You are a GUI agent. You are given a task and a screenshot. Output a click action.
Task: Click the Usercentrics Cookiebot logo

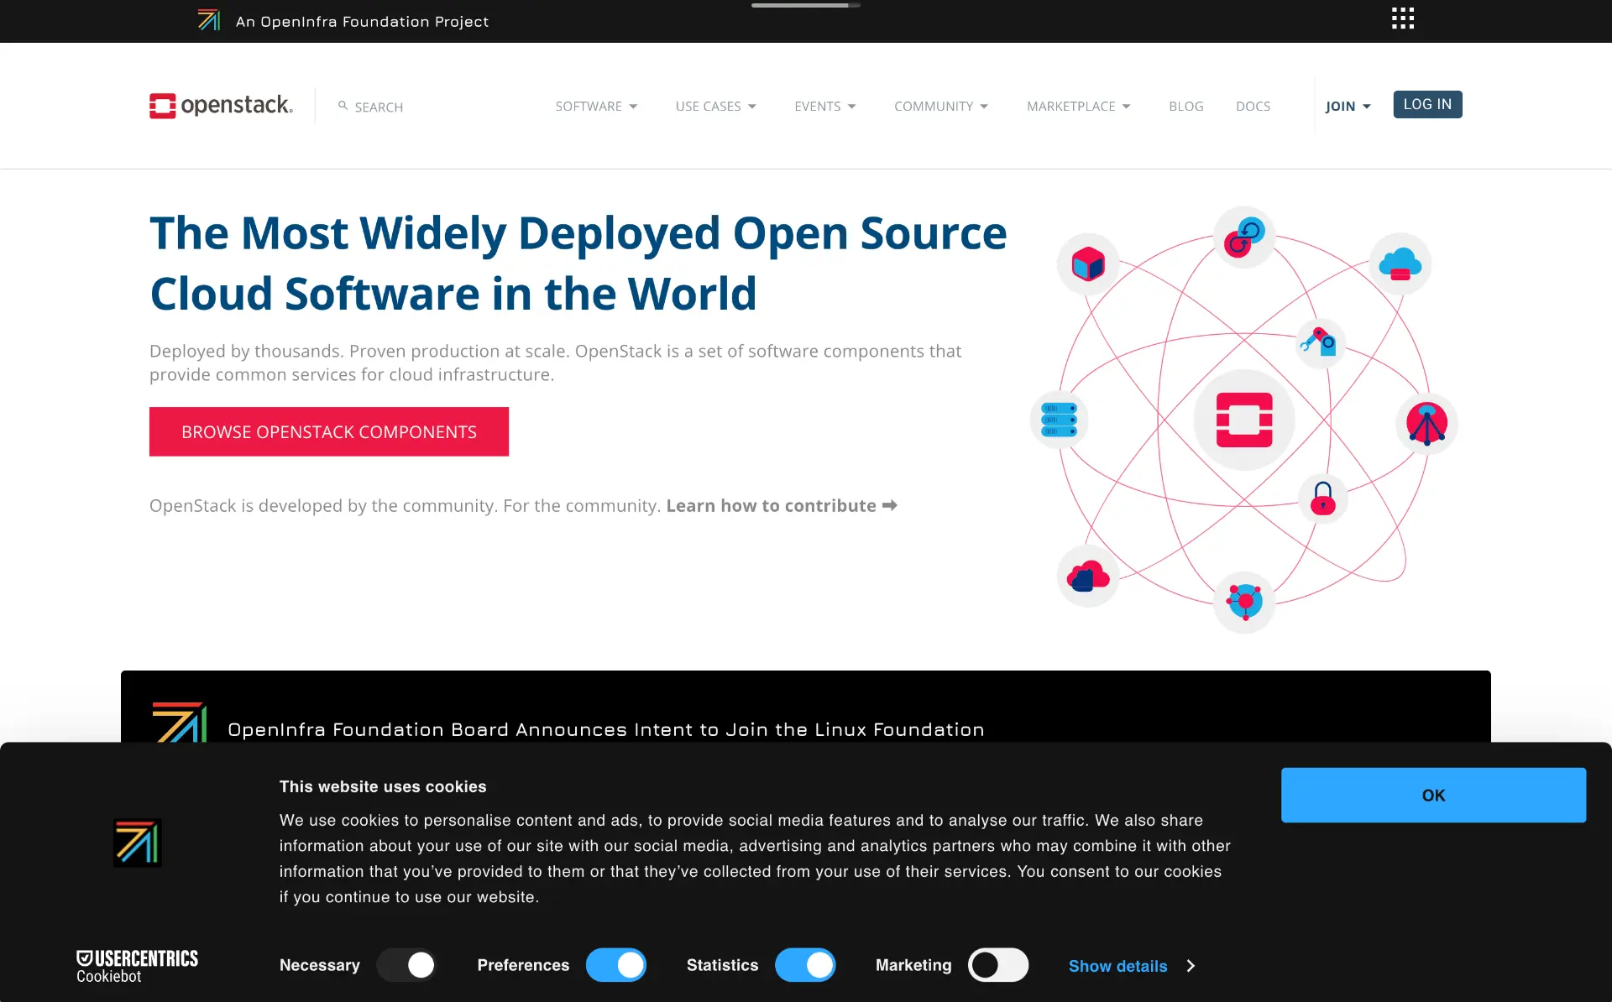coord(137,965)
